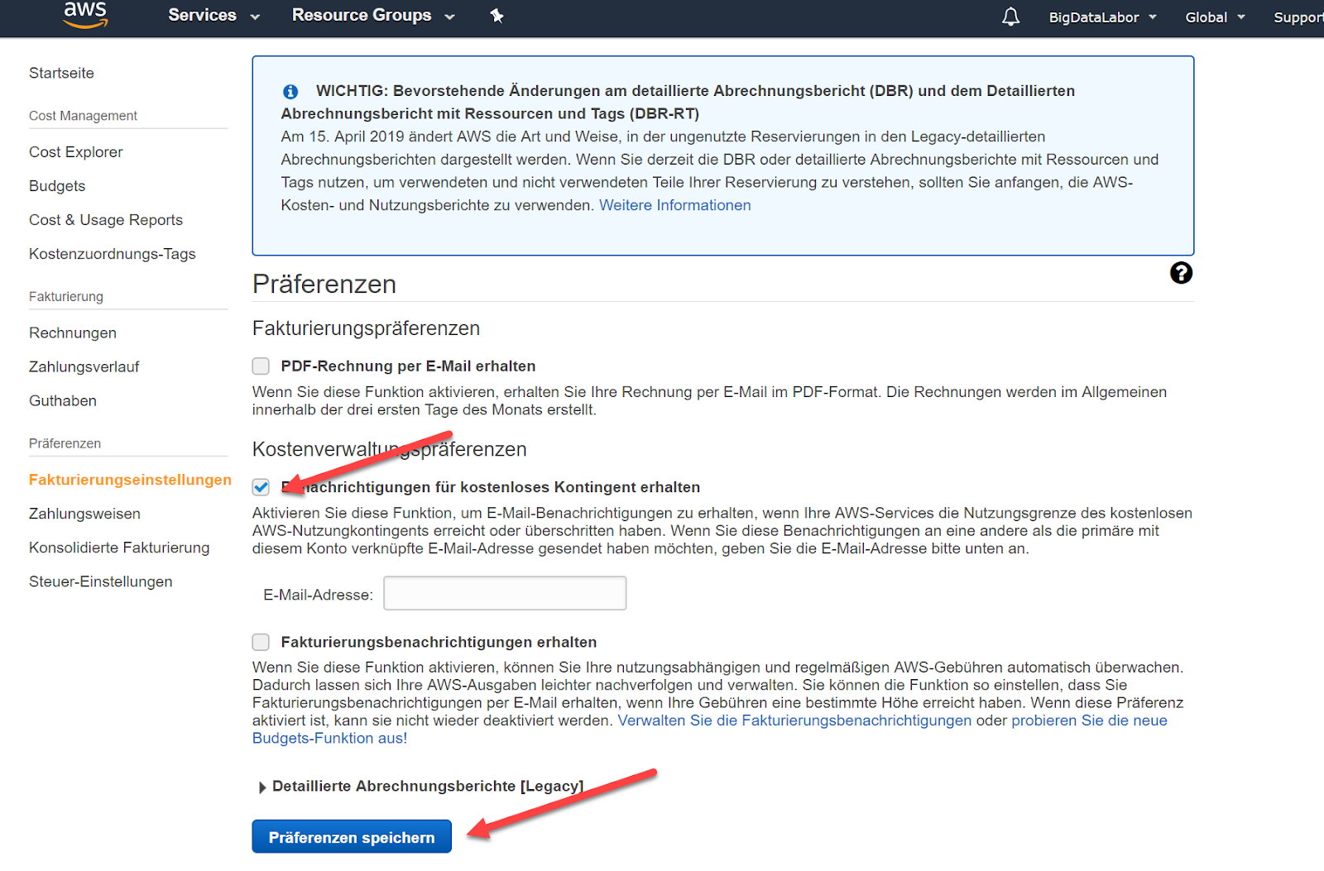Open the Support menu
1324x871 pixels.
click(x=1298, y=17)
